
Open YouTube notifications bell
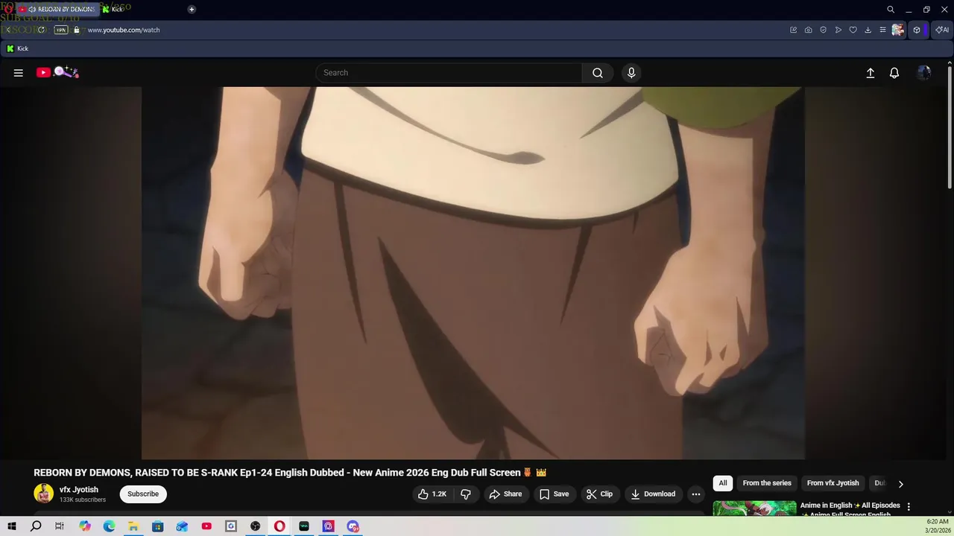pos(894,73)
